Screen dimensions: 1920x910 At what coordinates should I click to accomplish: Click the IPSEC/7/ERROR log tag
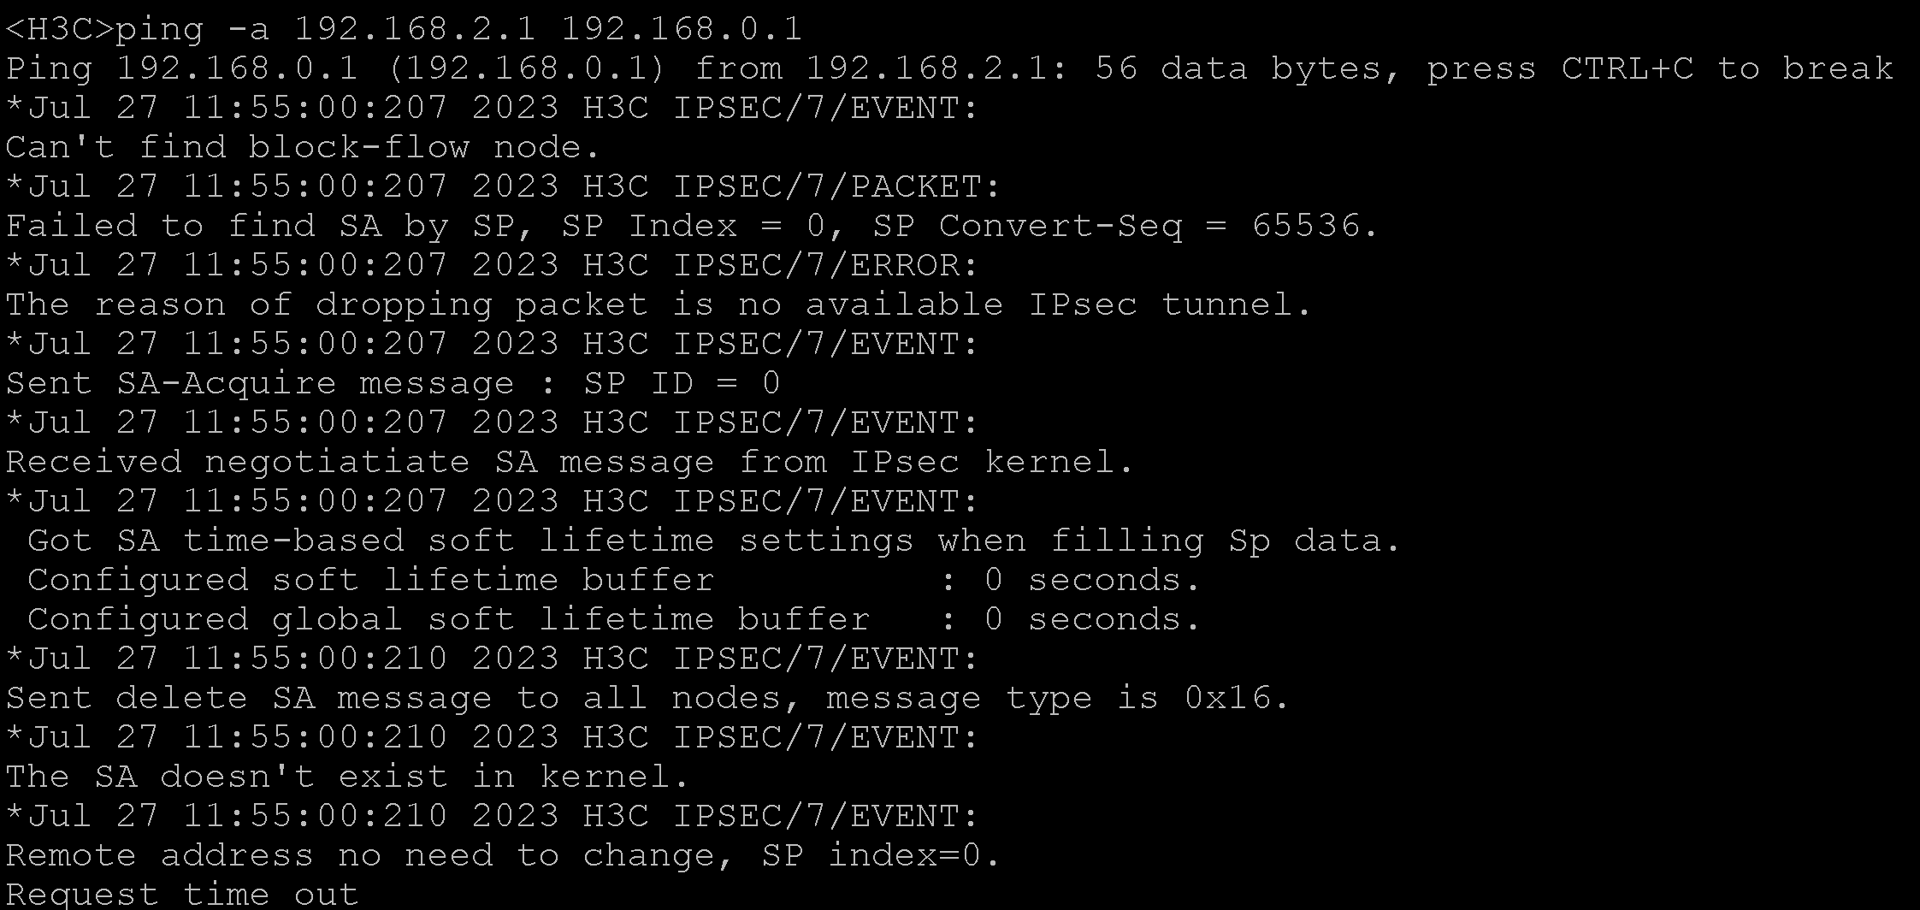coord(826,266)
